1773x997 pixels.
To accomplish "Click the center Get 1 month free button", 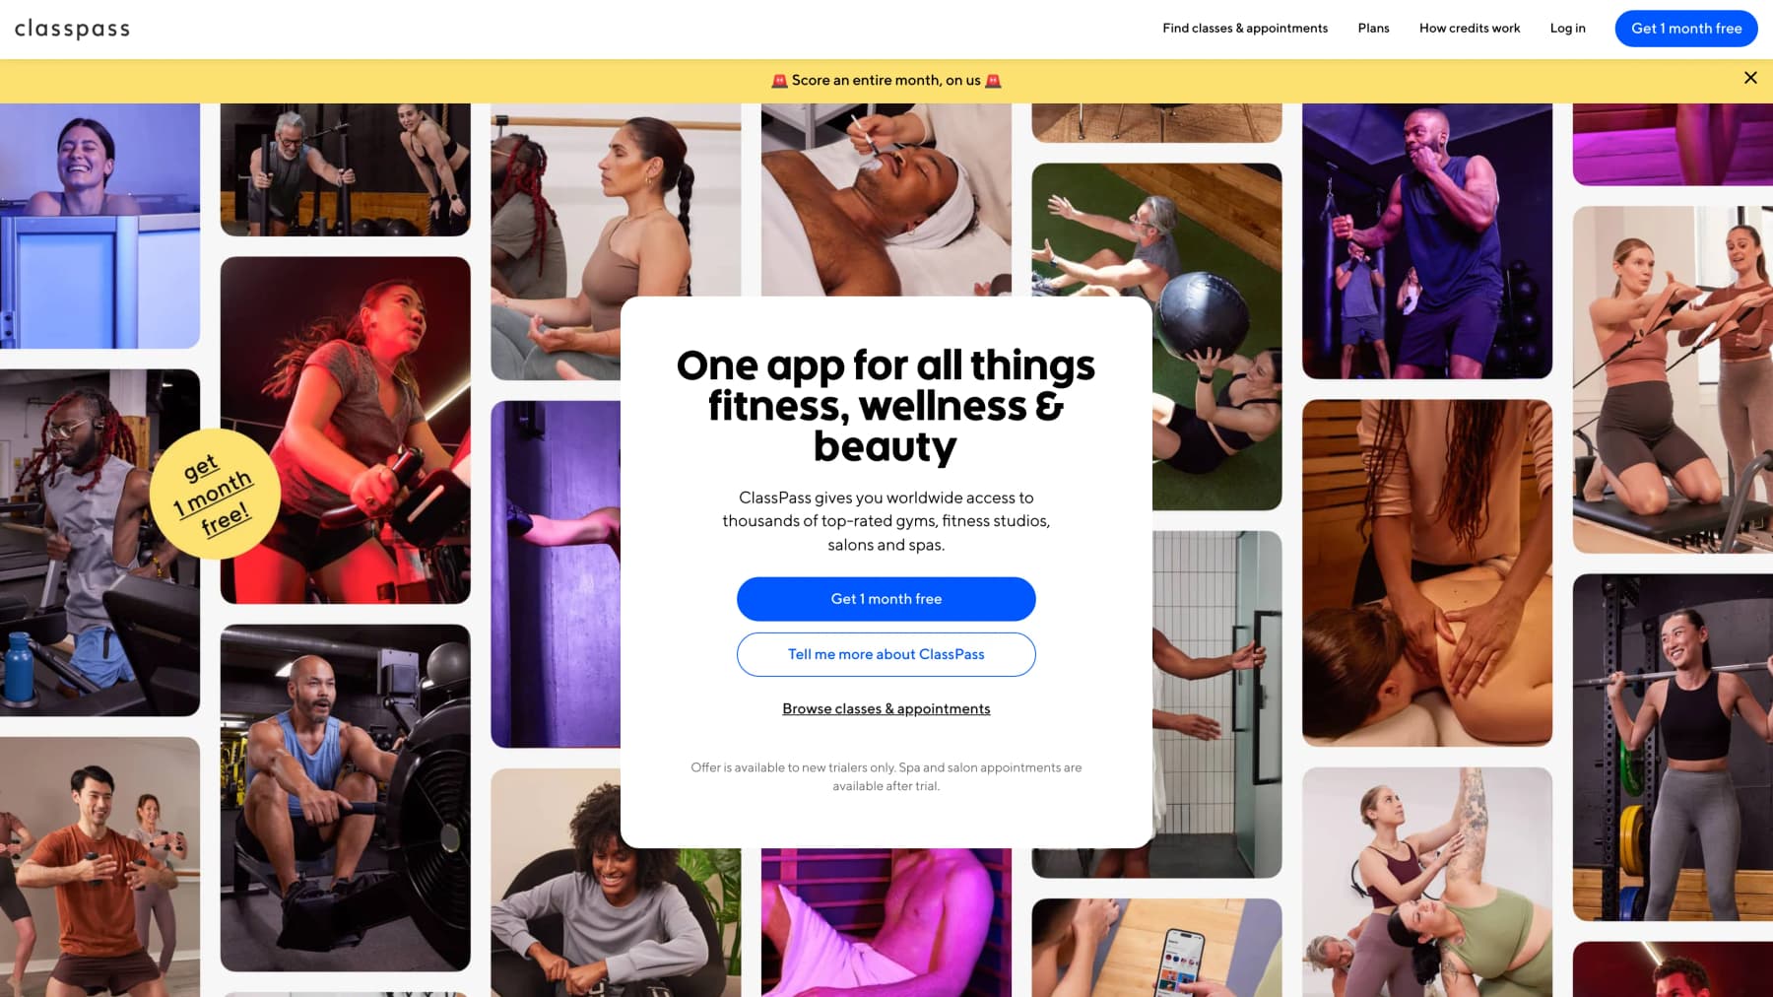I will (886, 599).
